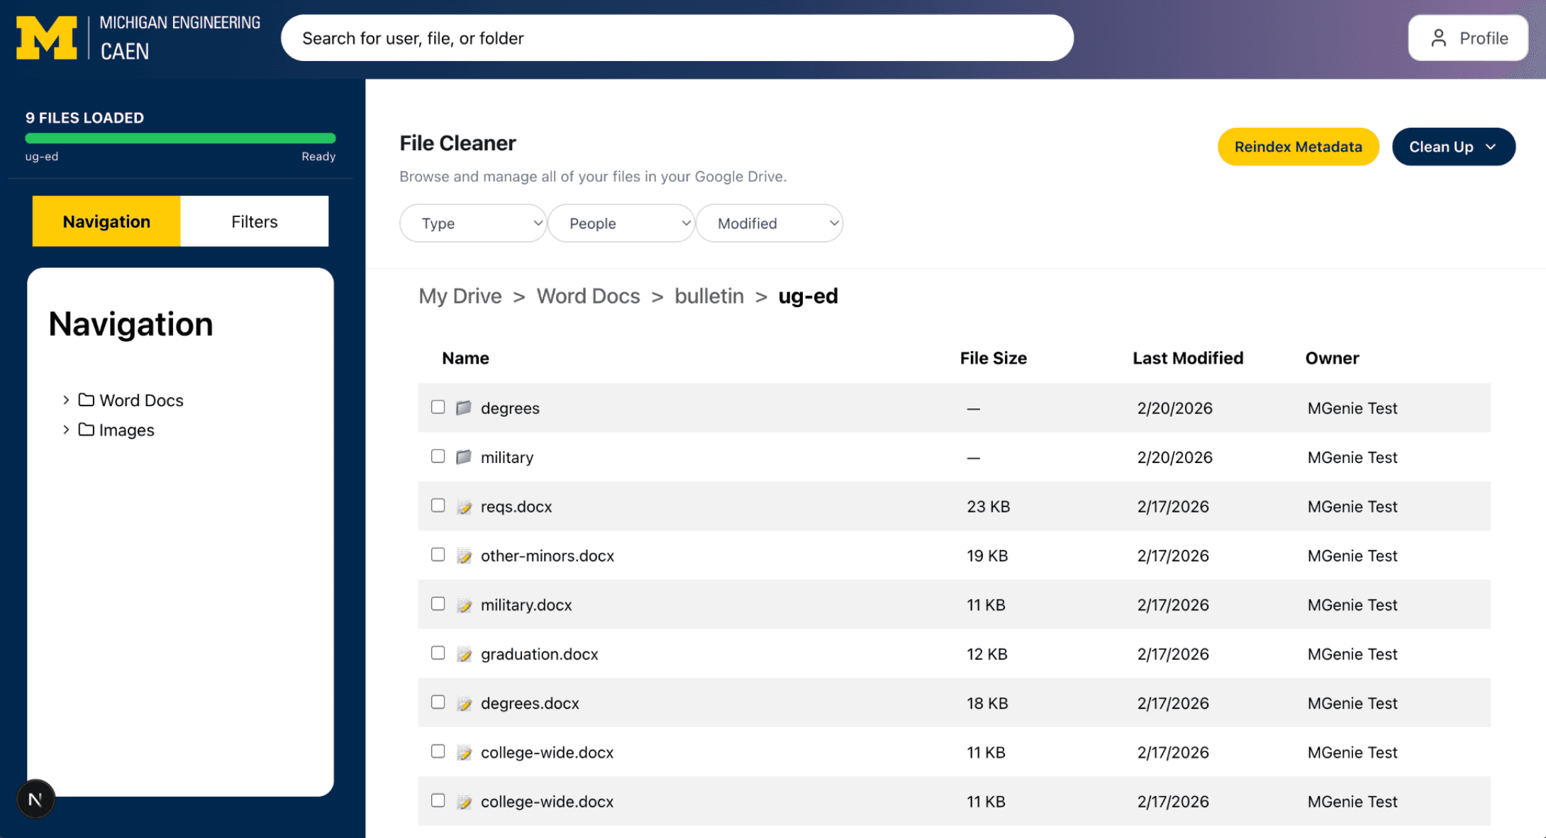Open the Modified filter dropdown

(x=769, y=223)
